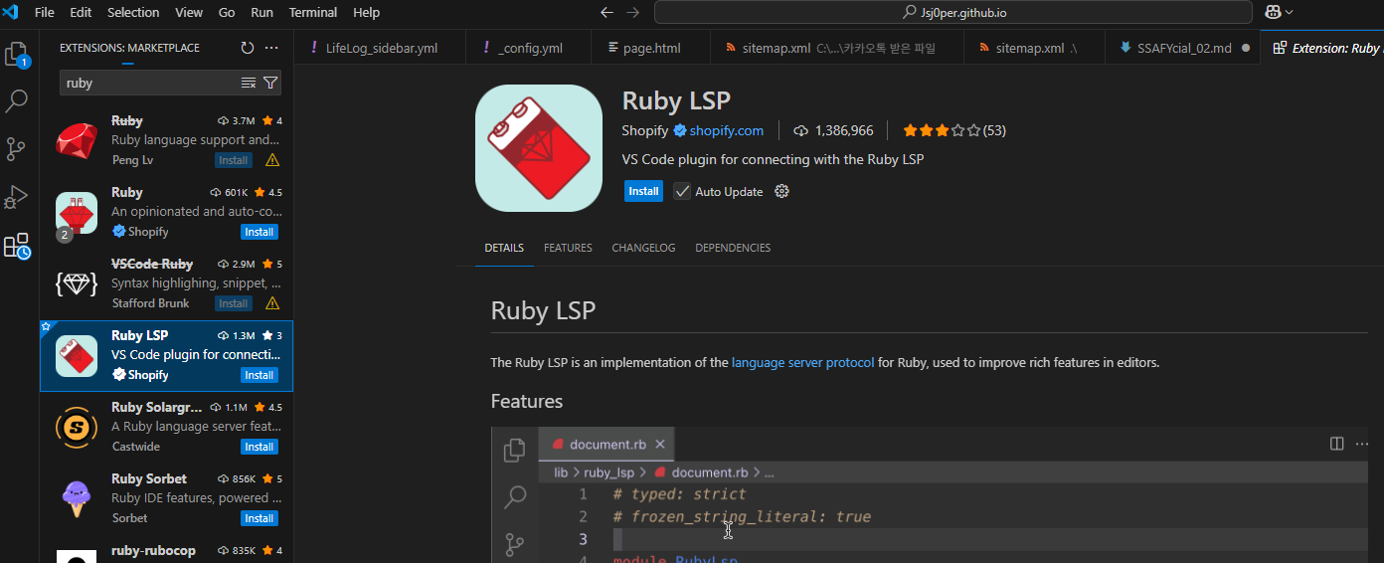Refresh the extensions marketplace list

pyautogui.click(x=248, y=48)
